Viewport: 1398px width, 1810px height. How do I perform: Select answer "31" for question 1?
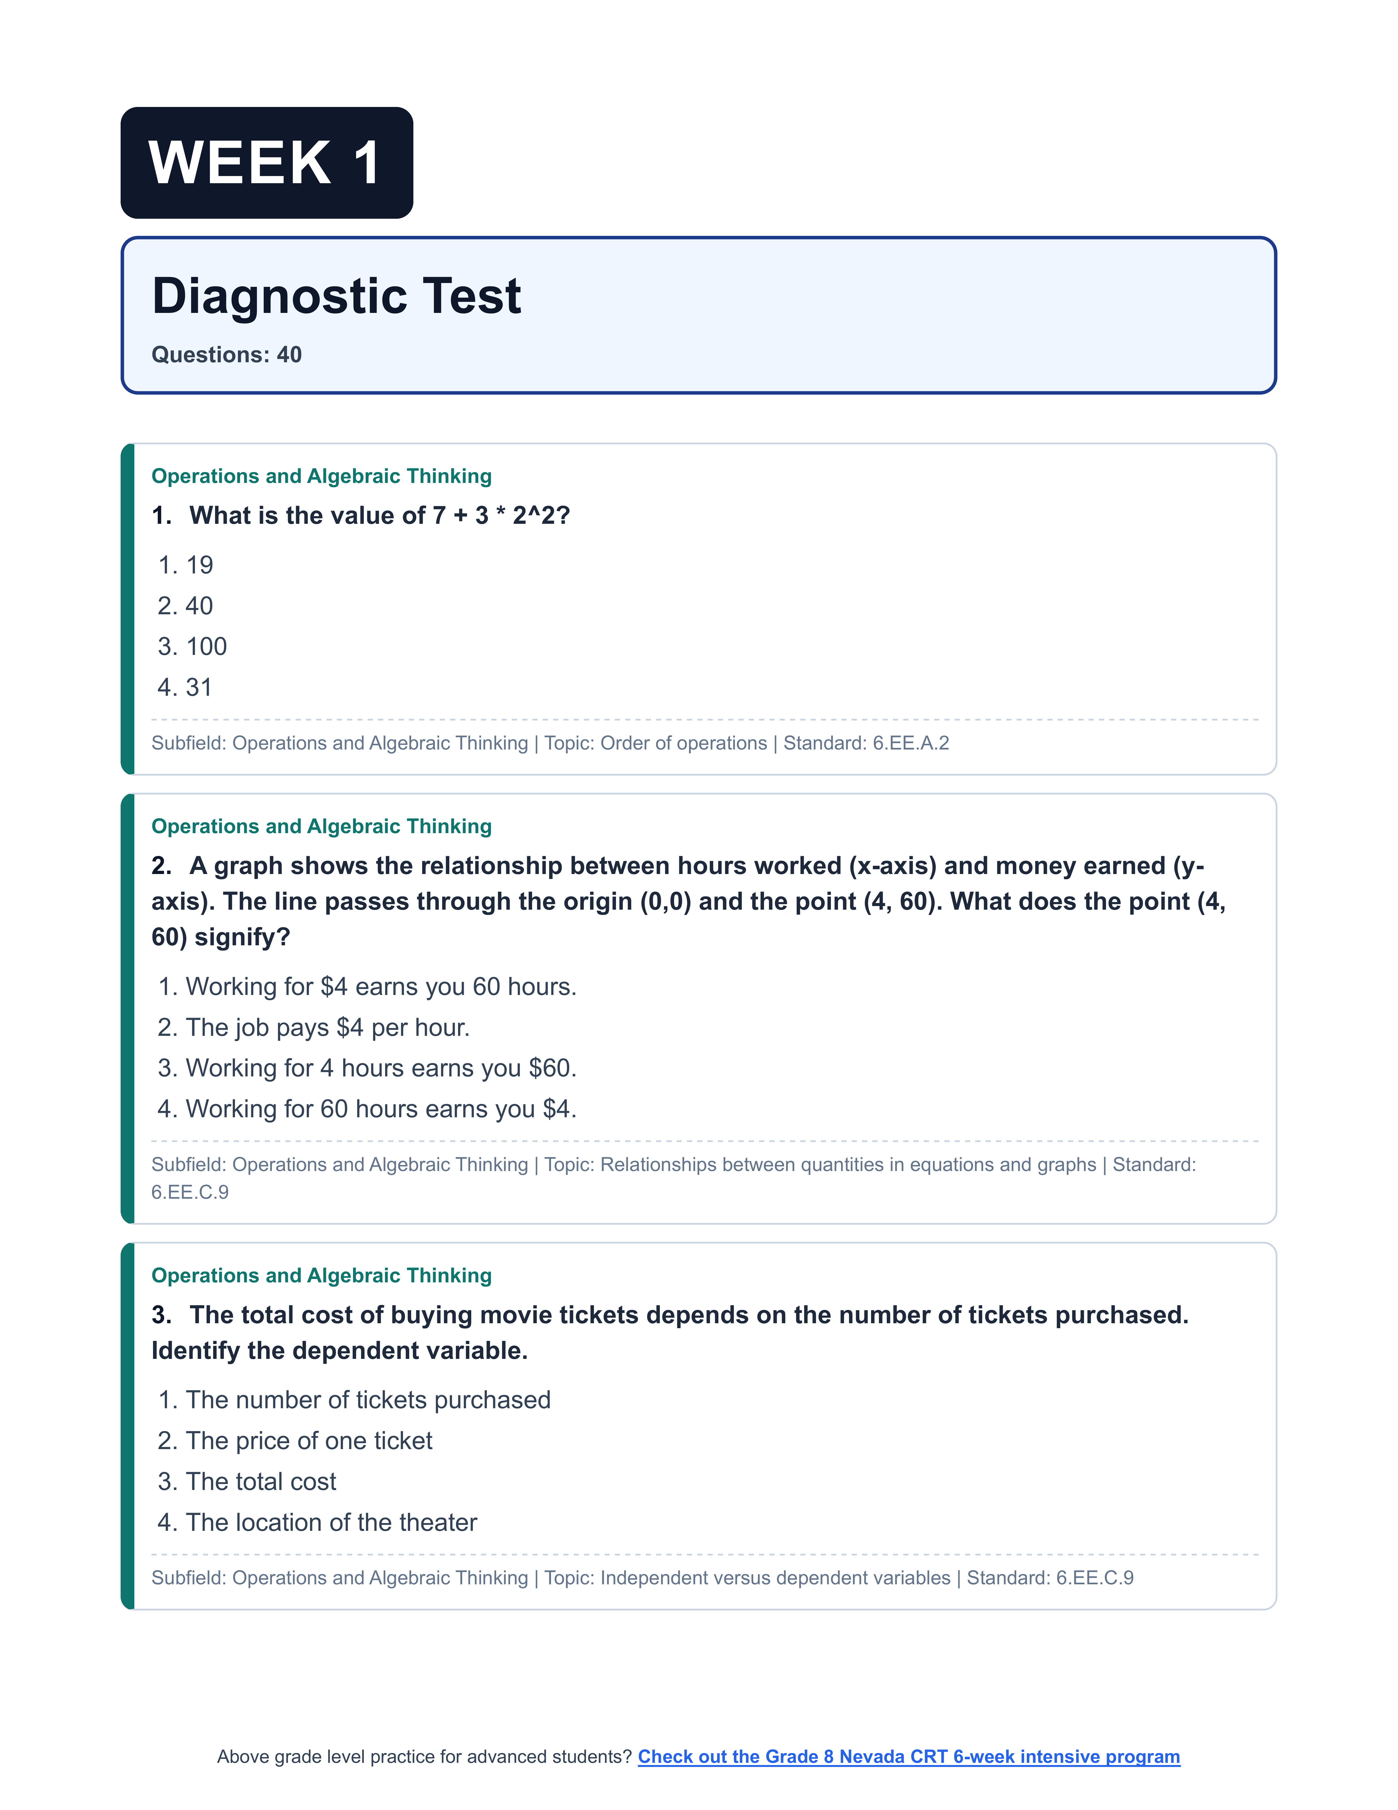click(x=199, y=687)
